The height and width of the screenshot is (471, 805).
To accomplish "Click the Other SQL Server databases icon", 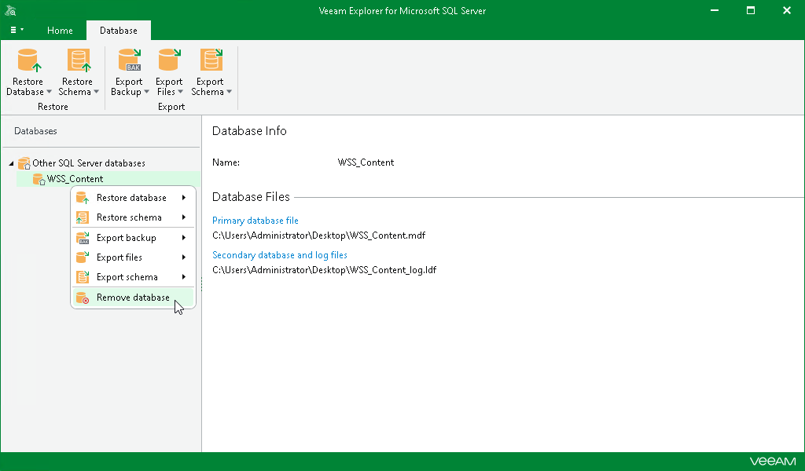I will (24, 163).
